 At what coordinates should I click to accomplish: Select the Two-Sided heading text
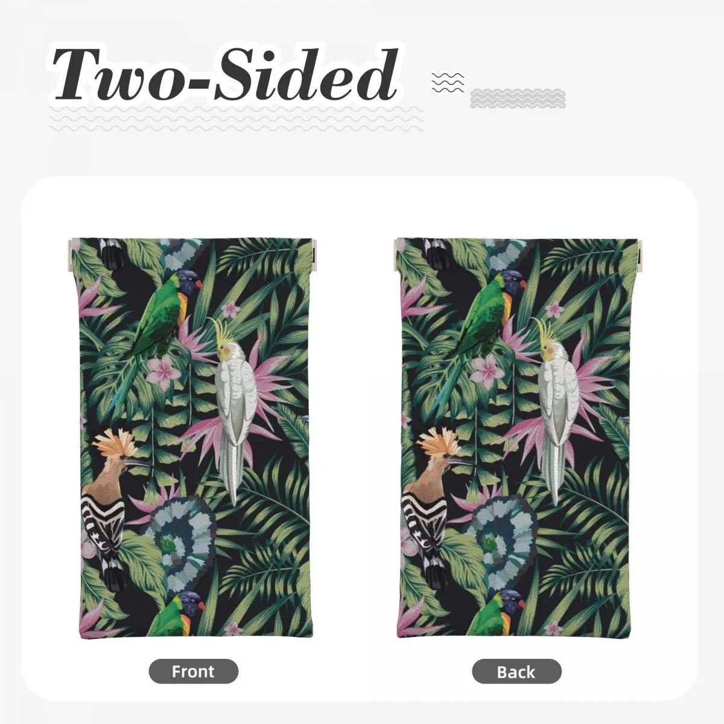pos(226,75)
